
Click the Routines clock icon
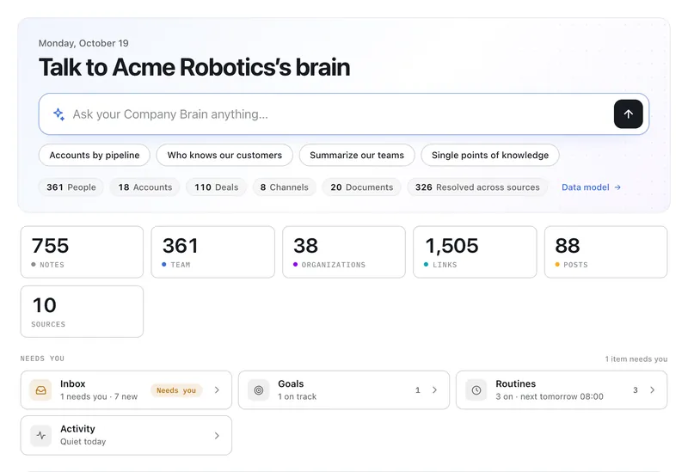point(476,390)
